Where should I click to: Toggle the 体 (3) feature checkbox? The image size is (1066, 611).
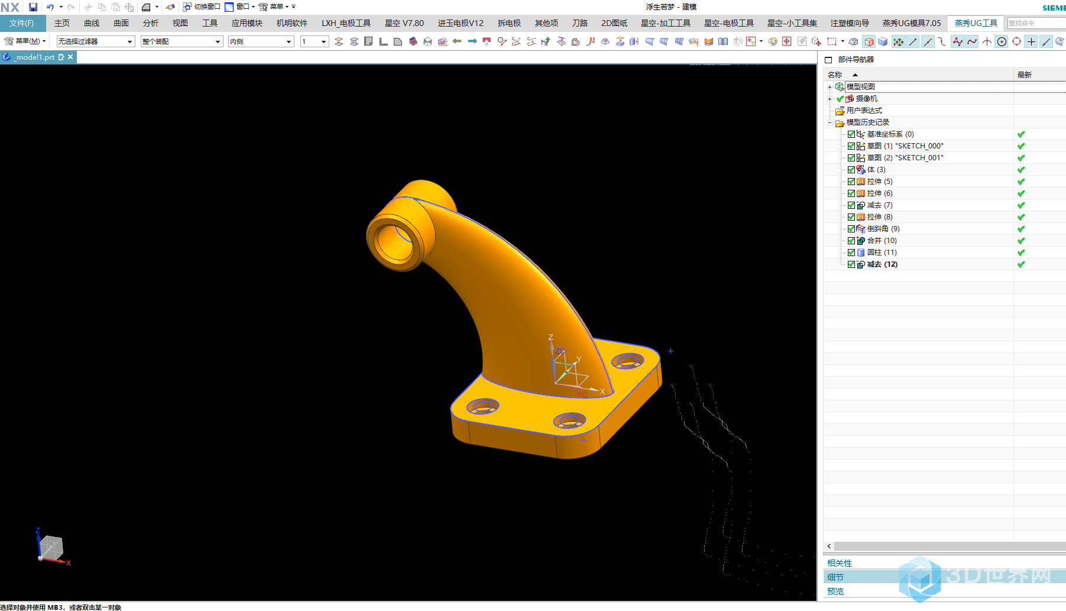pyautogui.click(x=851, y=170)
